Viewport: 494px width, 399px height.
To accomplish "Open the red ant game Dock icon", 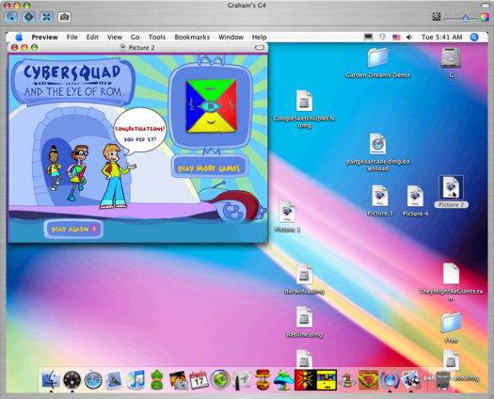I will point(305,380).
